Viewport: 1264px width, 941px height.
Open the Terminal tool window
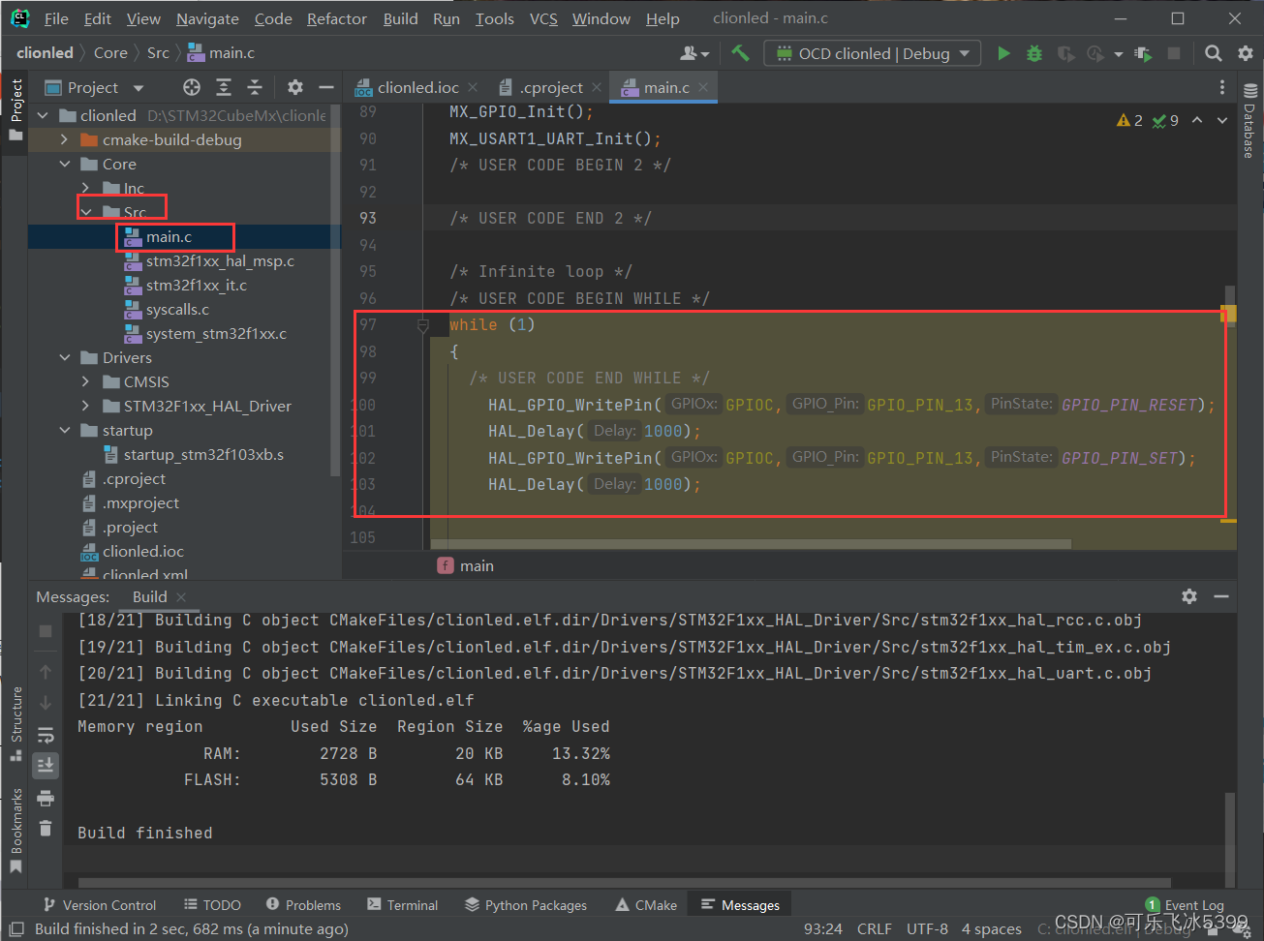[403, 905]
